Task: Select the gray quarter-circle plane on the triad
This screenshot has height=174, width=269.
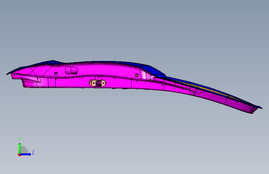Action: click(x=24, y=150)
